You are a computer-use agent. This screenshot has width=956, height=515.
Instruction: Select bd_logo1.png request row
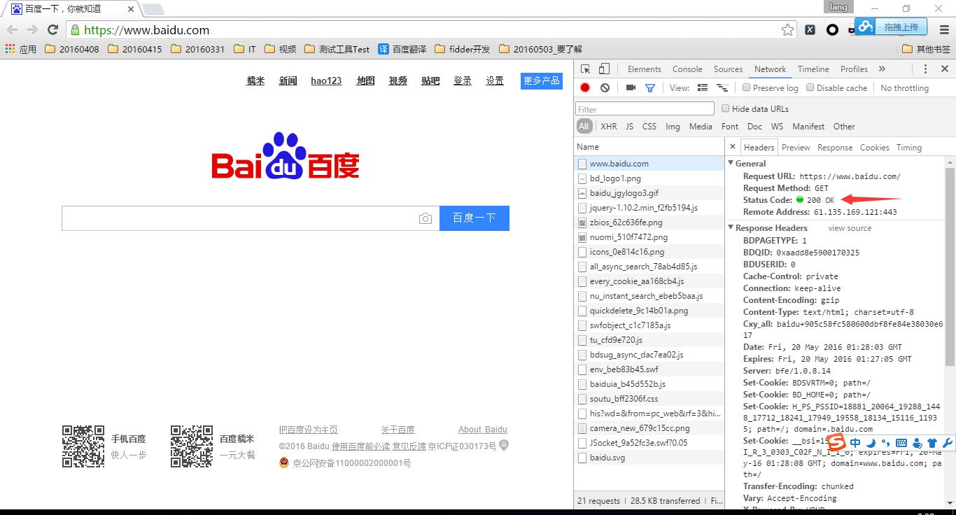(x=649, y=178)
